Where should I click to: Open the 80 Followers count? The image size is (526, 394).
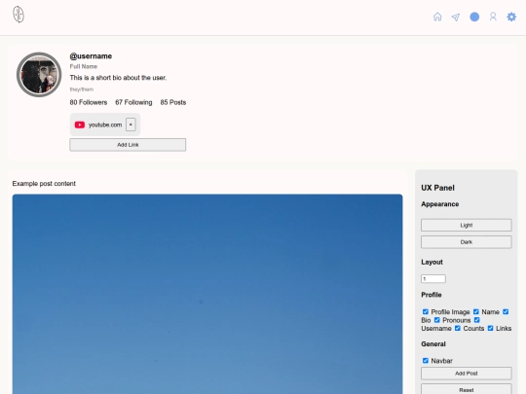coord(89,102)
